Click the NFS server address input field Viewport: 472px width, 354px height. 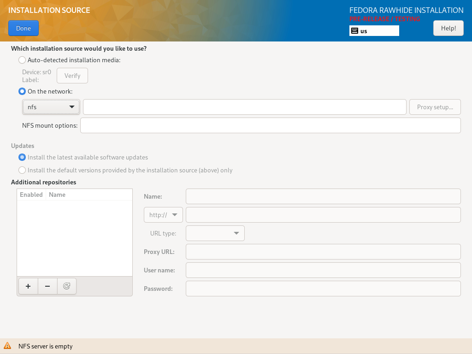(244, 107)
